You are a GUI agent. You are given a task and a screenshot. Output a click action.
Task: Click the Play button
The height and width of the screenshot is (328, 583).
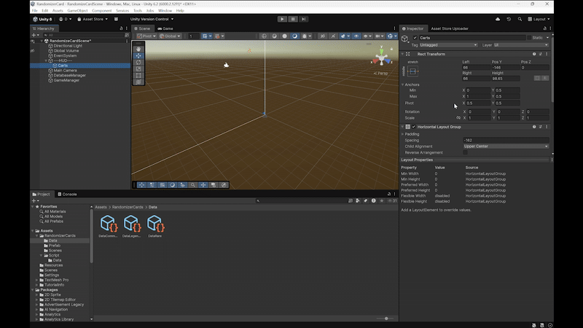click(x=282, y=19)
